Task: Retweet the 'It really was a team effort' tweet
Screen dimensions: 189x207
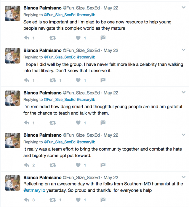Action: (52, 165)
